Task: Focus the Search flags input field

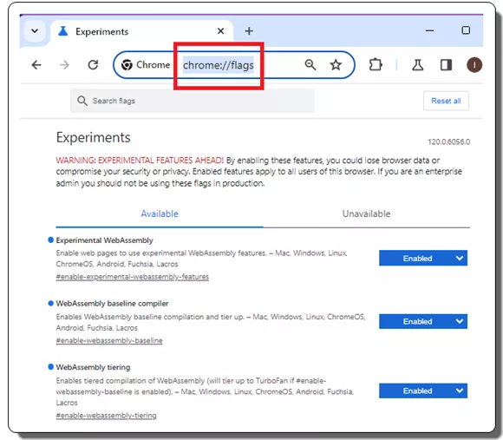Action: tap(193, 101)
